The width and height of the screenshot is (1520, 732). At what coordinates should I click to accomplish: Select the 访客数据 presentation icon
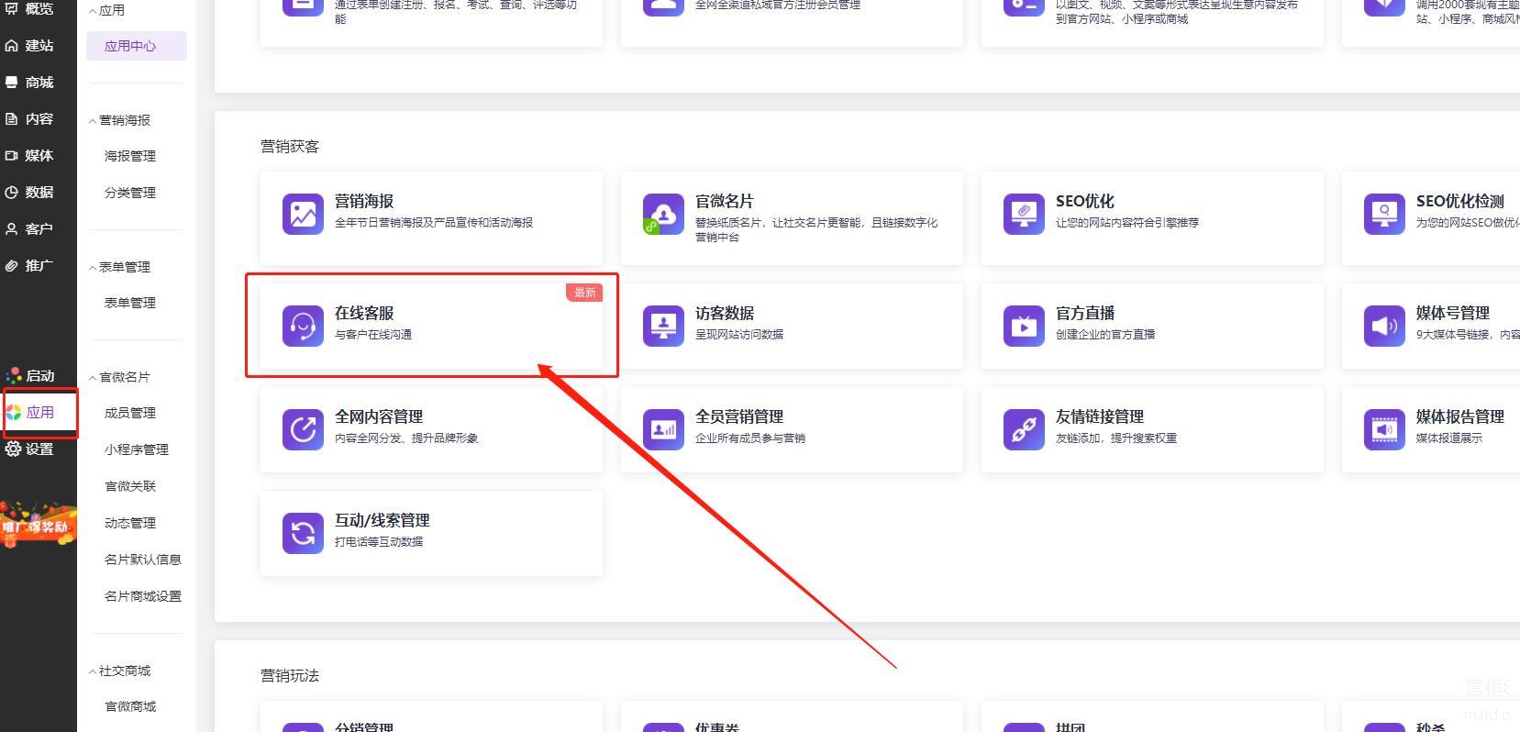[663, 326]
